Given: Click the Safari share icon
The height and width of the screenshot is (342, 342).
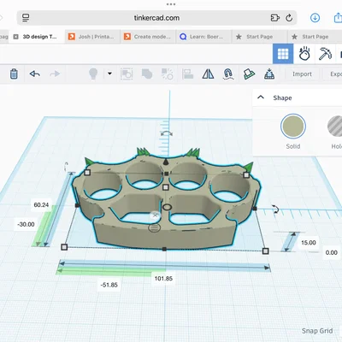Looking at the screenshot, I should click(338, 18).
